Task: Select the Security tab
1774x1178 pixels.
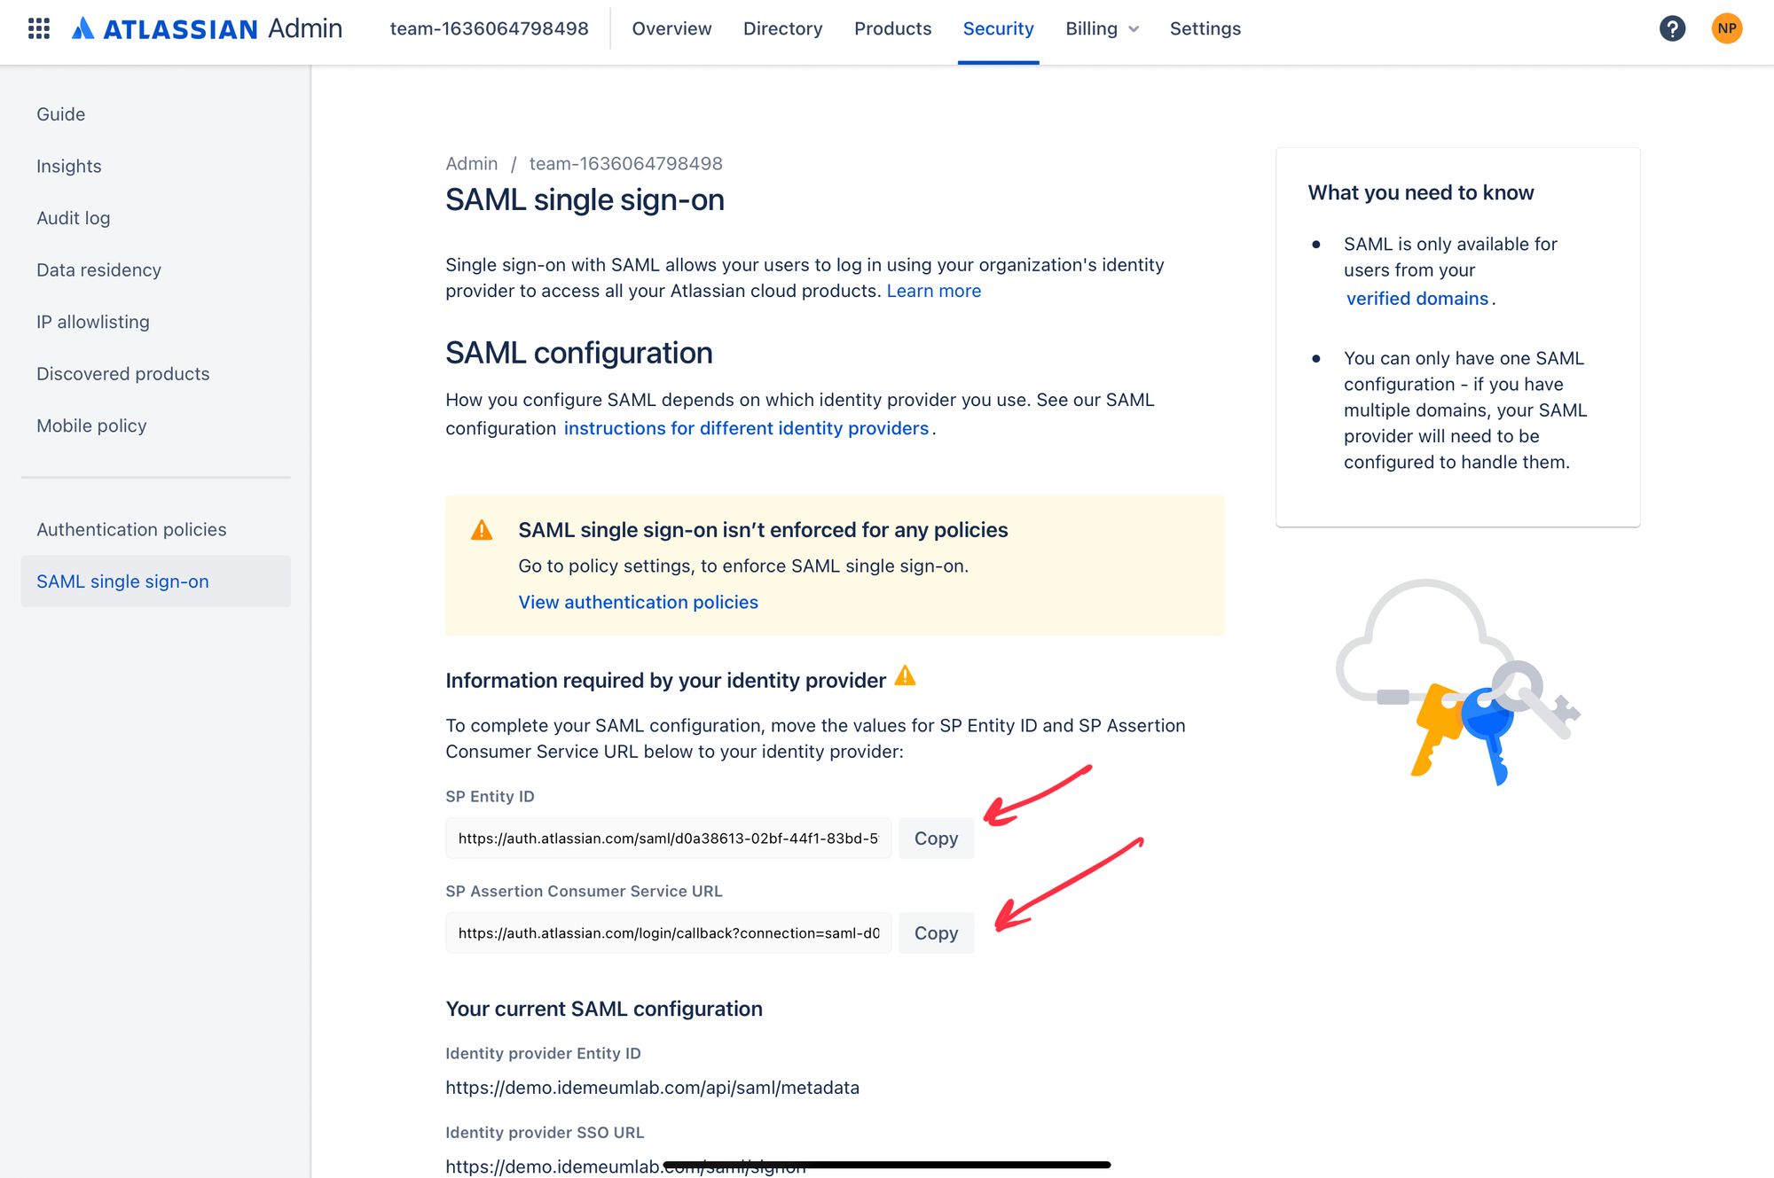Action: pos(998,28)
